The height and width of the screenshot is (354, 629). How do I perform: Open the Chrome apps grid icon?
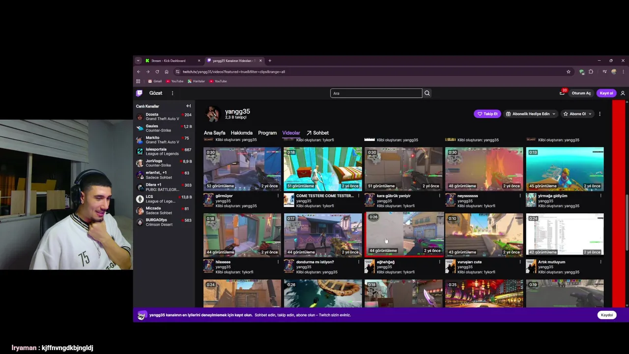[138, 81]
